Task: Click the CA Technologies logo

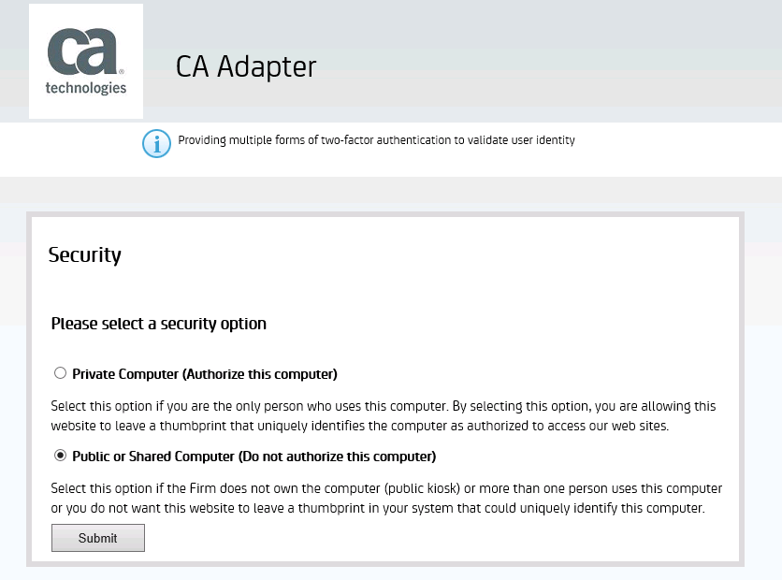Action: [86, 61]
